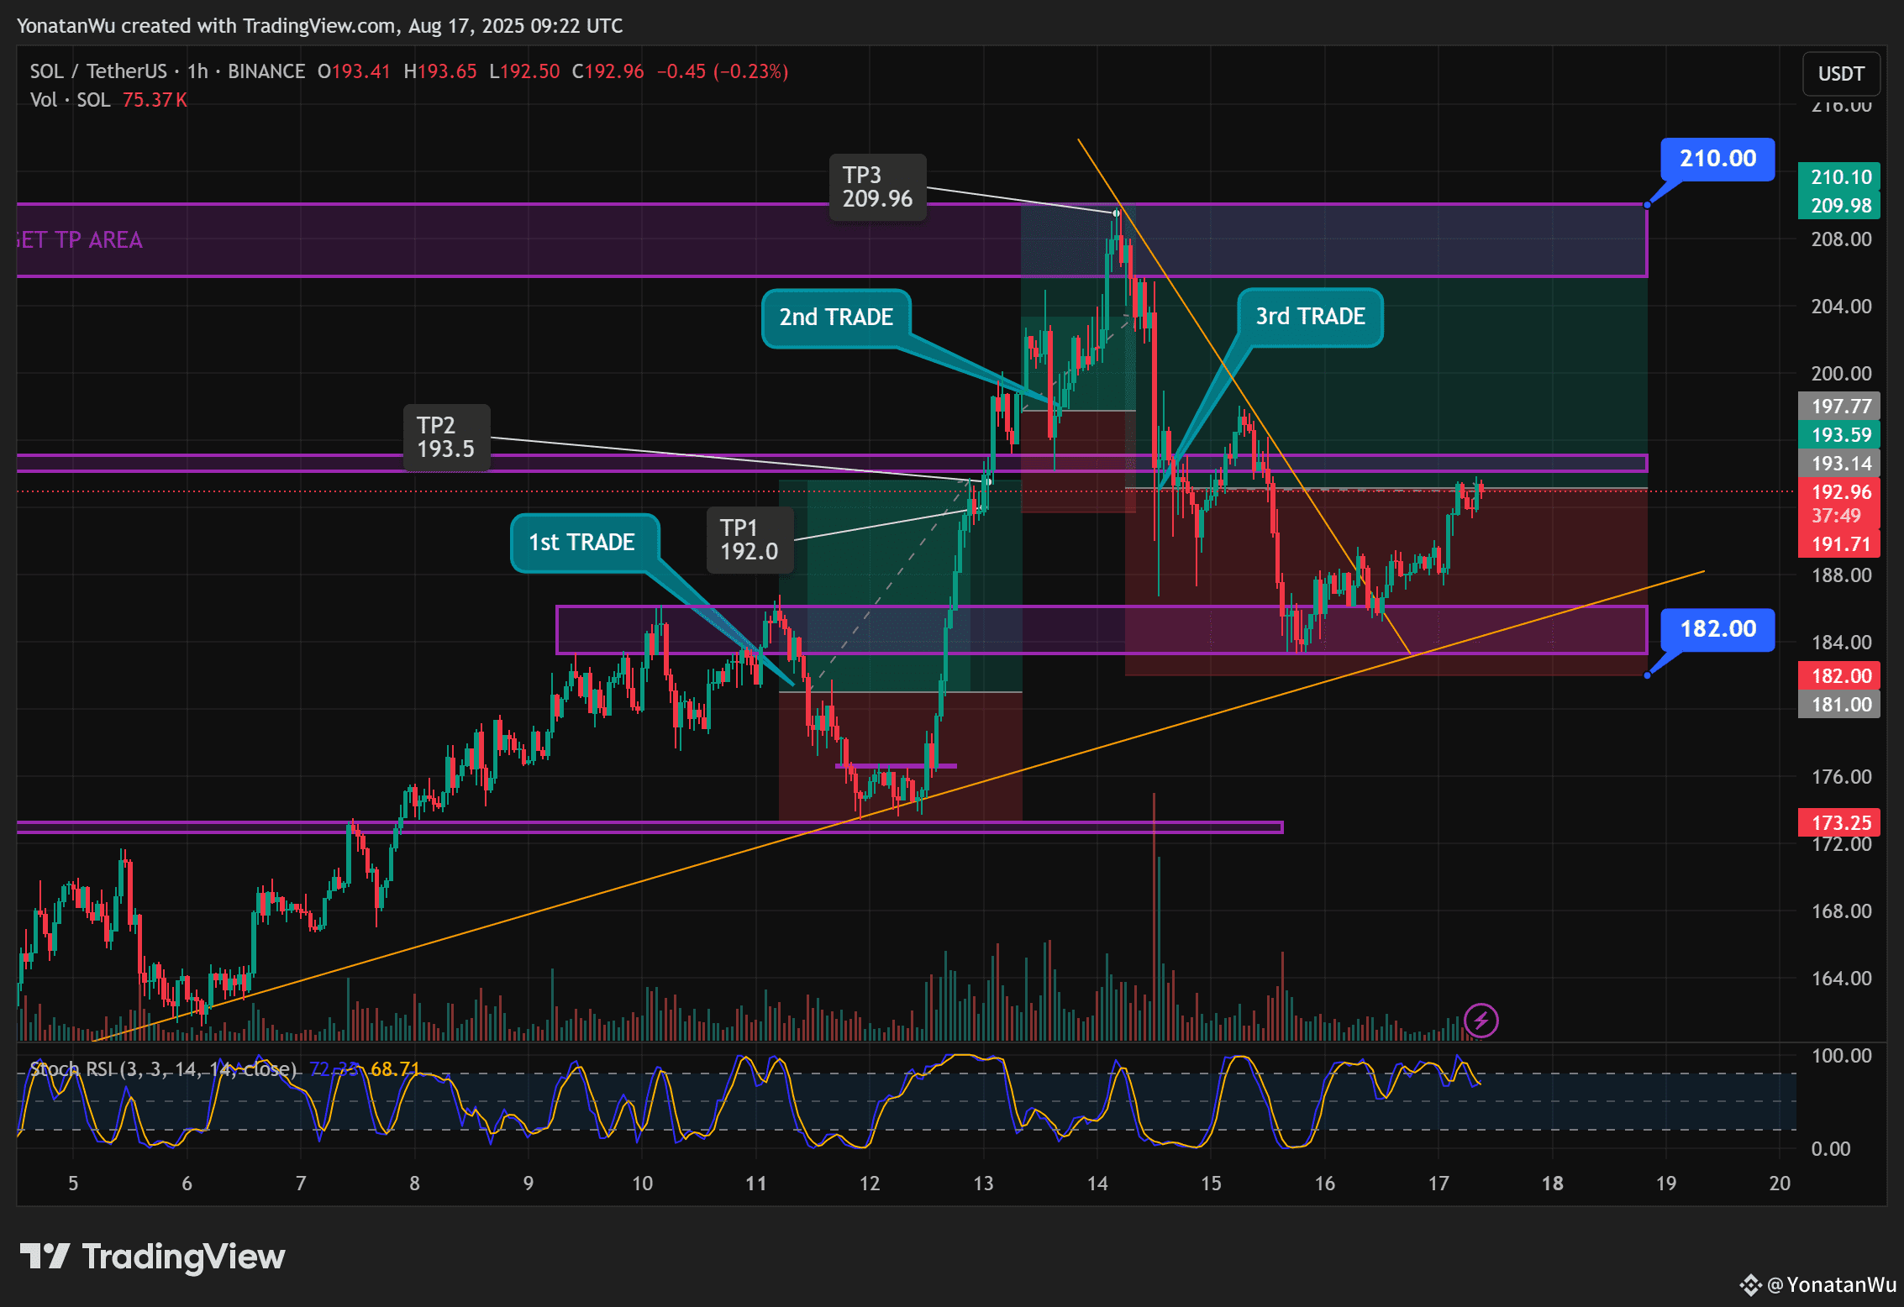Click date 9 on the time axis
The width and height of the screenshot is (1904, 1307).
529,1184
